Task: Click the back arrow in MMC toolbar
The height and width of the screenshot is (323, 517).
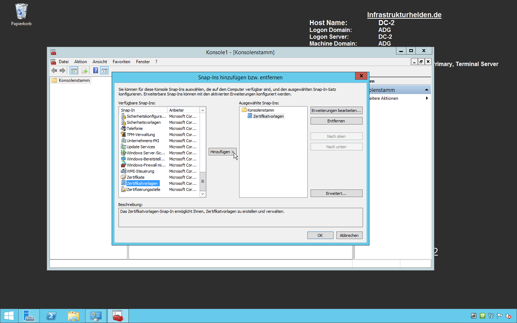Action: click(54, 71)
